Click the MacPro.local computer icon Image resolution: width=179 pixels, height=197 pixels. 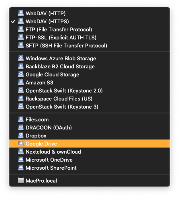pos(21,181)
